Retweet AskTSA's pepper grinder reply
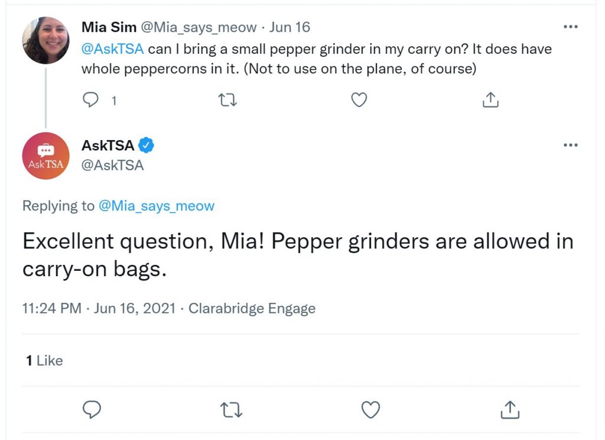 [231, 410]
